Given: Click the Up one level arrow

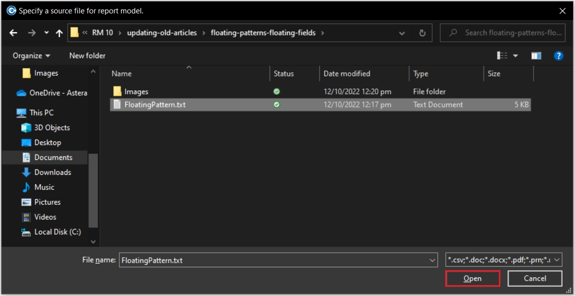Looking at the screenshot, I should (59, 33).
